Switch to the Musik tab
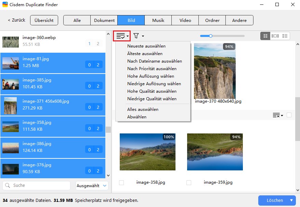Screen dimensions: 300x207 pyautogui.click(x=158, y=20)
